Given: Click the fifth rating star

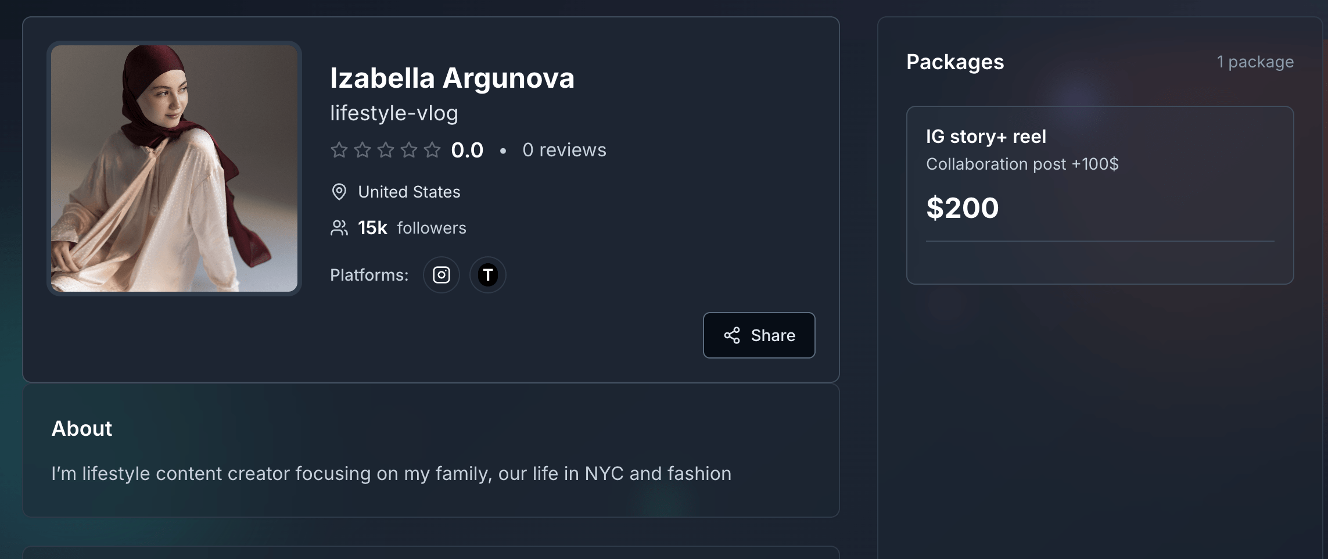Looking at the screenshot, I should 432,150.
